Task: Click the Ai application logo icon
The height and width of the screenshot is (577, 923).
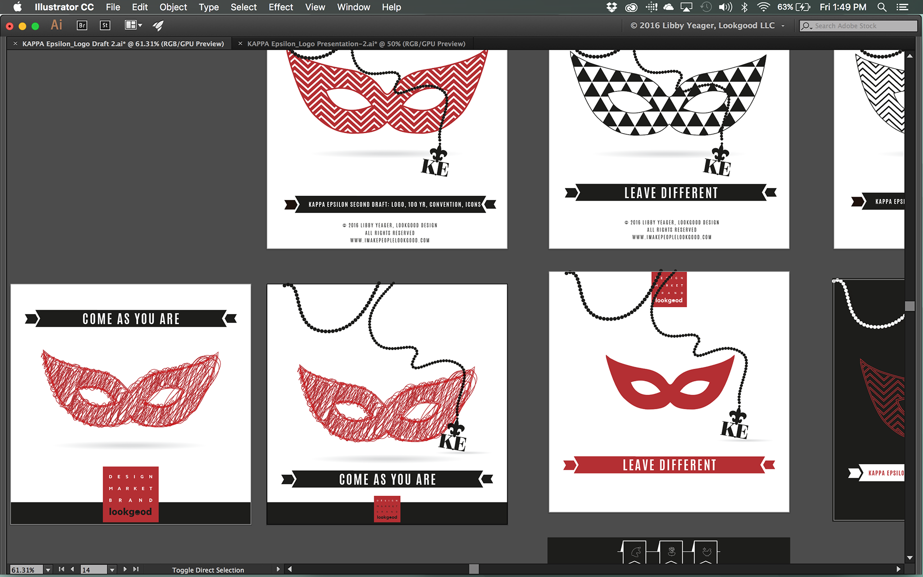Action: click(57, 25)
